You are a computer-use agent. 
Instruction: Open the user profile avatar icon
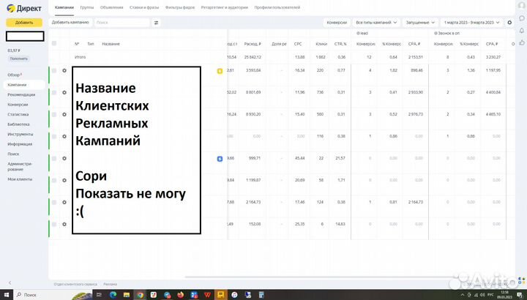click(523, 7)
